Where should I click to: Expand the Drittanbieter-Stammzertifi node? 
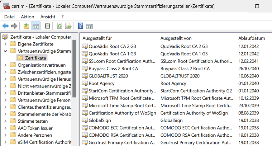(x=5, y=93)
